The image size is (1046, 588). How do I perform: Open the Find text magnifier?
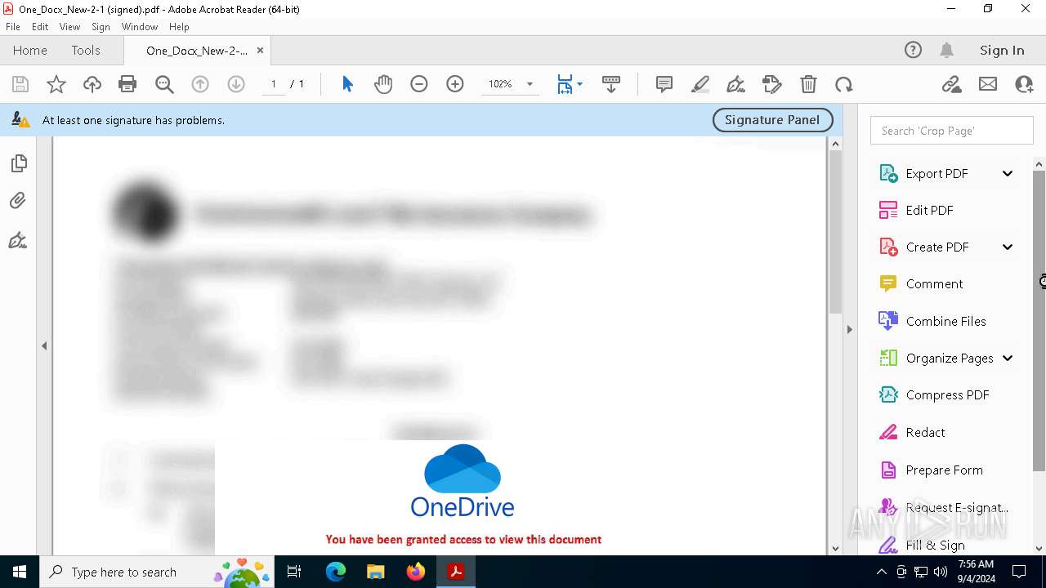(164, 84)
